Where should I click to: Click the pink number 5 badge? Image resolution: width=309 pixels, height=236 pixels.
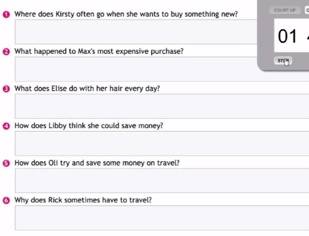click(6, 163)
